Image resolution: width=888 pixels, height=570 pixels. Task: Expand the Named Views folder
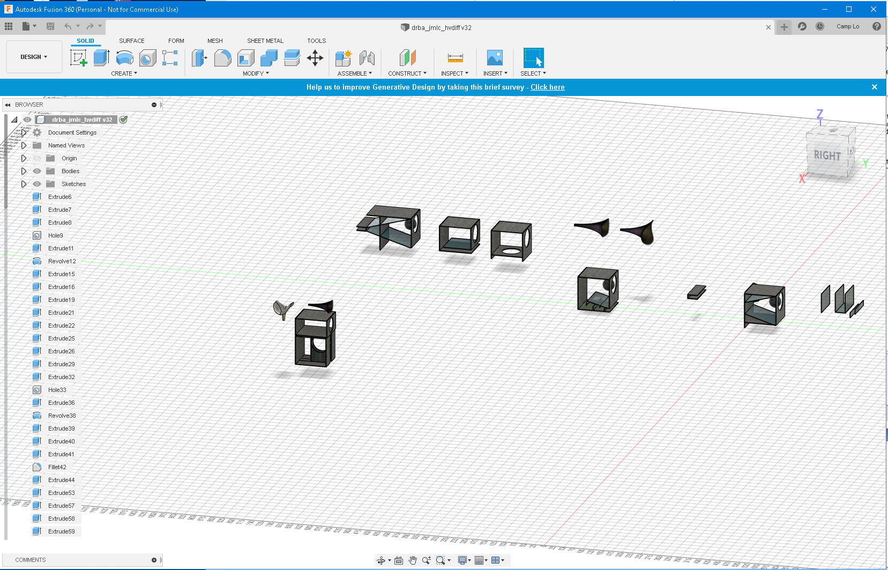tap(24, 145)
